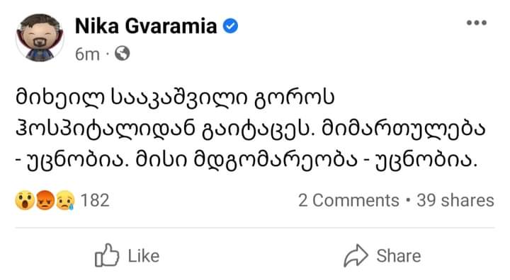Image resolution: width=510 pixels, height=280 pixels.
Task: Click Nika Gvaramia's profile picture
Action: click(40, 37)
